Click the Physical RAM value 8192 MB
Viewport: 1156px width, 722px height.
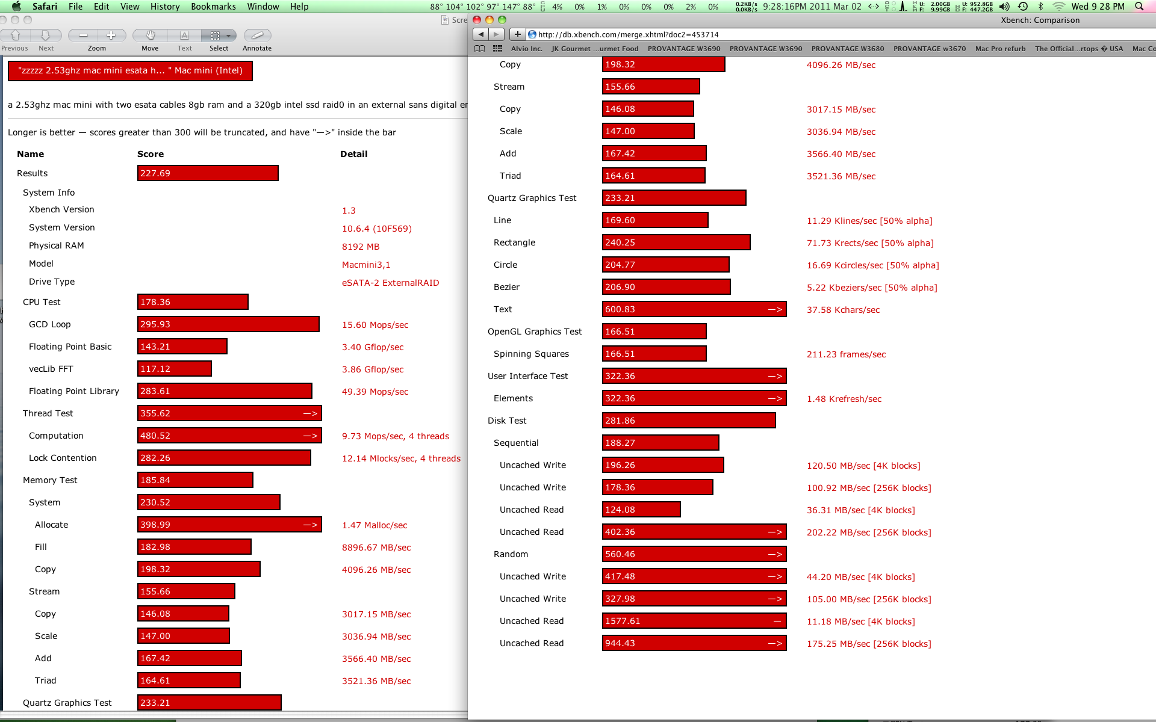361,247
